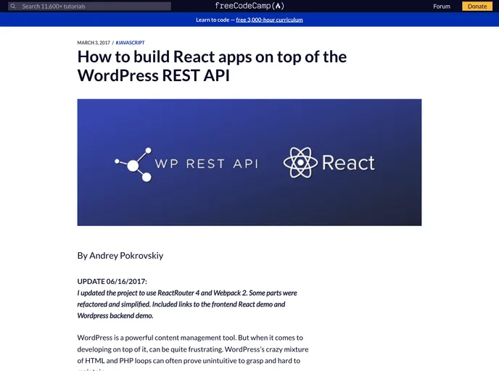Screen dimensions: 499x371
Task: Click the WP REST API node logo
Action: (x=133, y=164)
